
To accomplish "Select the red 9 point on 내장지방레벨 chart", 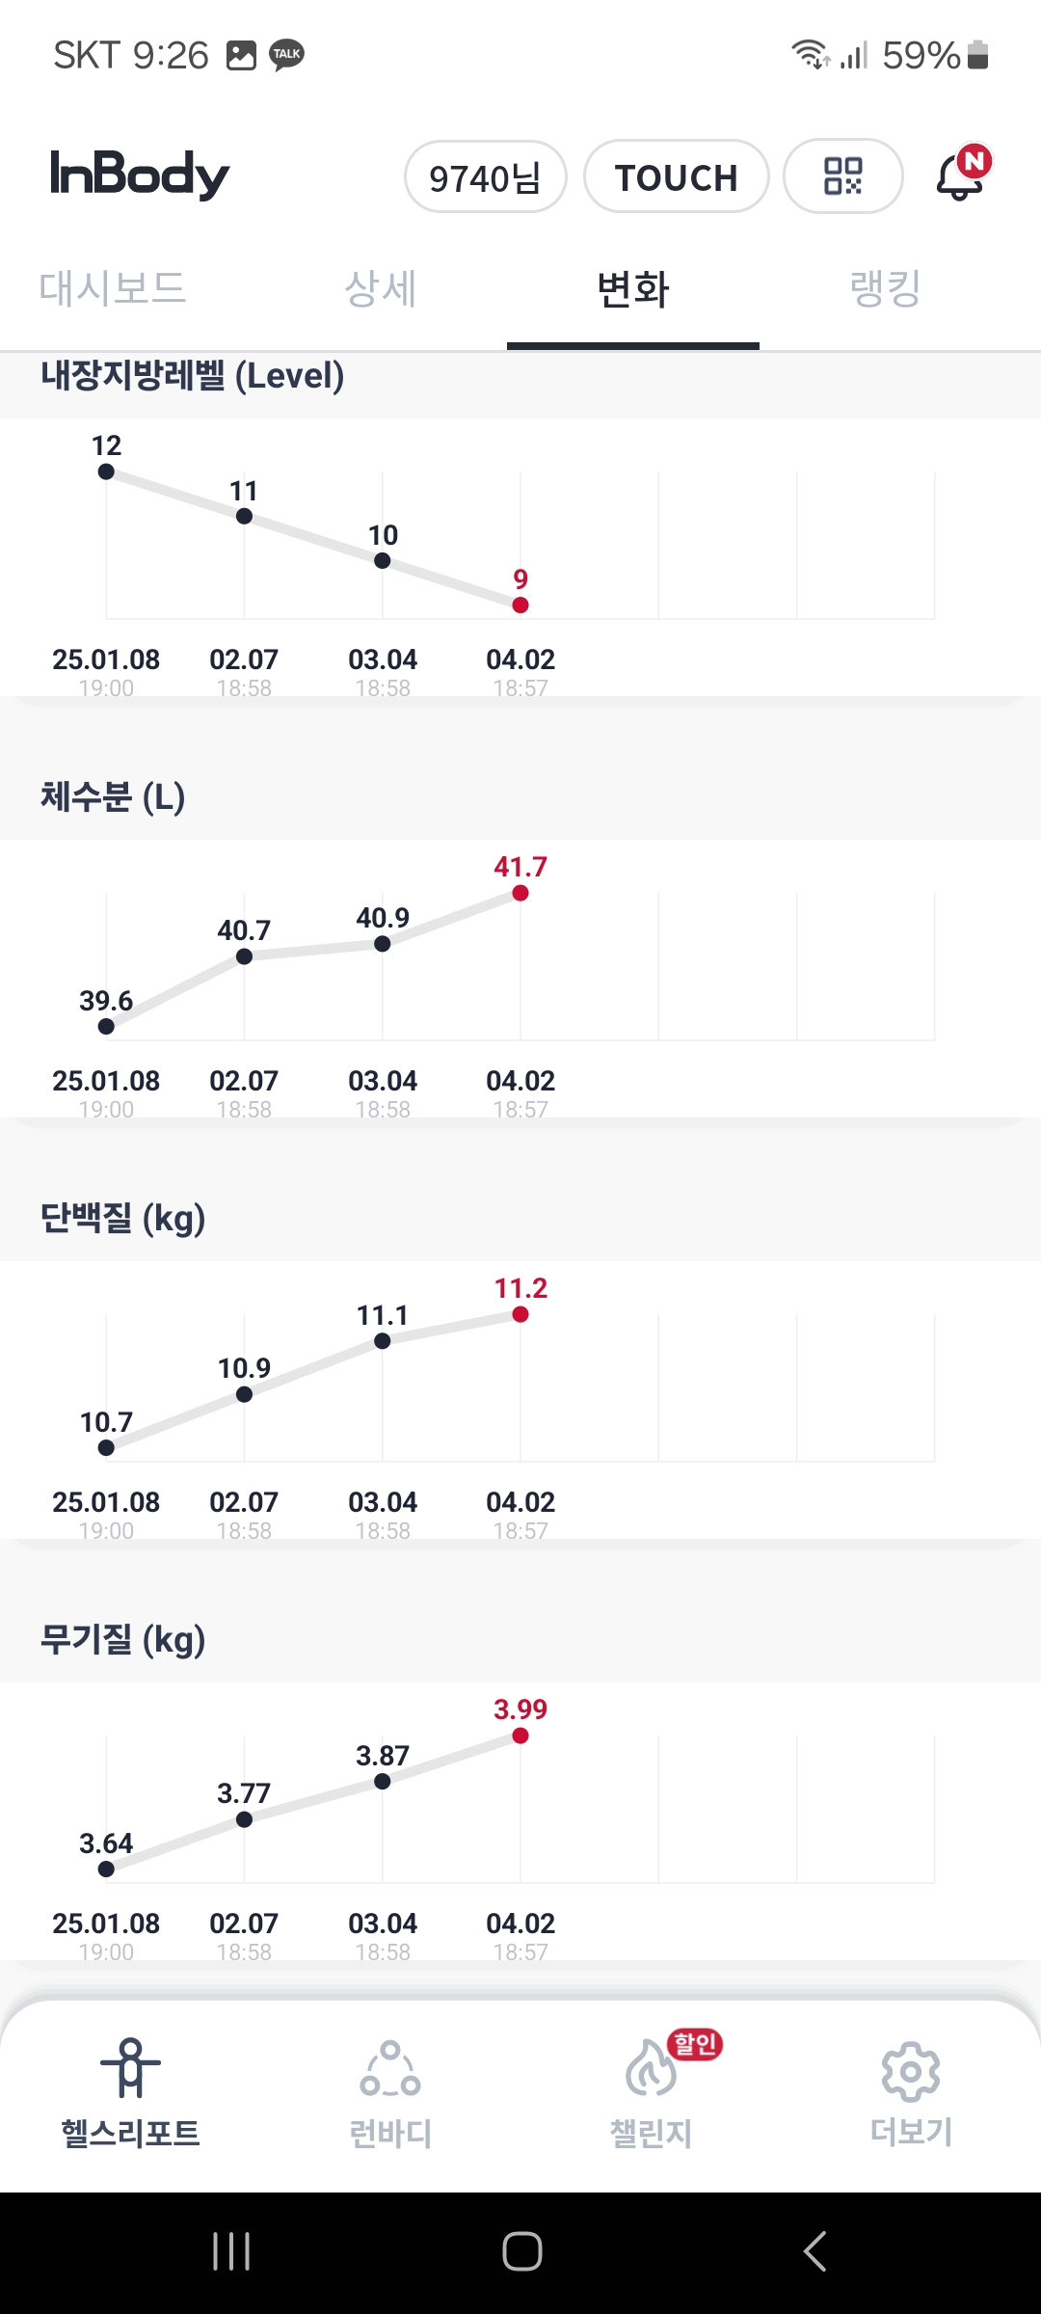I will pyautogui.click(x=520, y=605).
